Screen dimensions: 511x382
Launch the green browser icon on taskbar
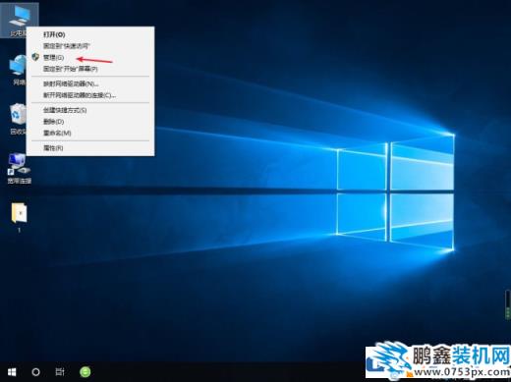85,372
